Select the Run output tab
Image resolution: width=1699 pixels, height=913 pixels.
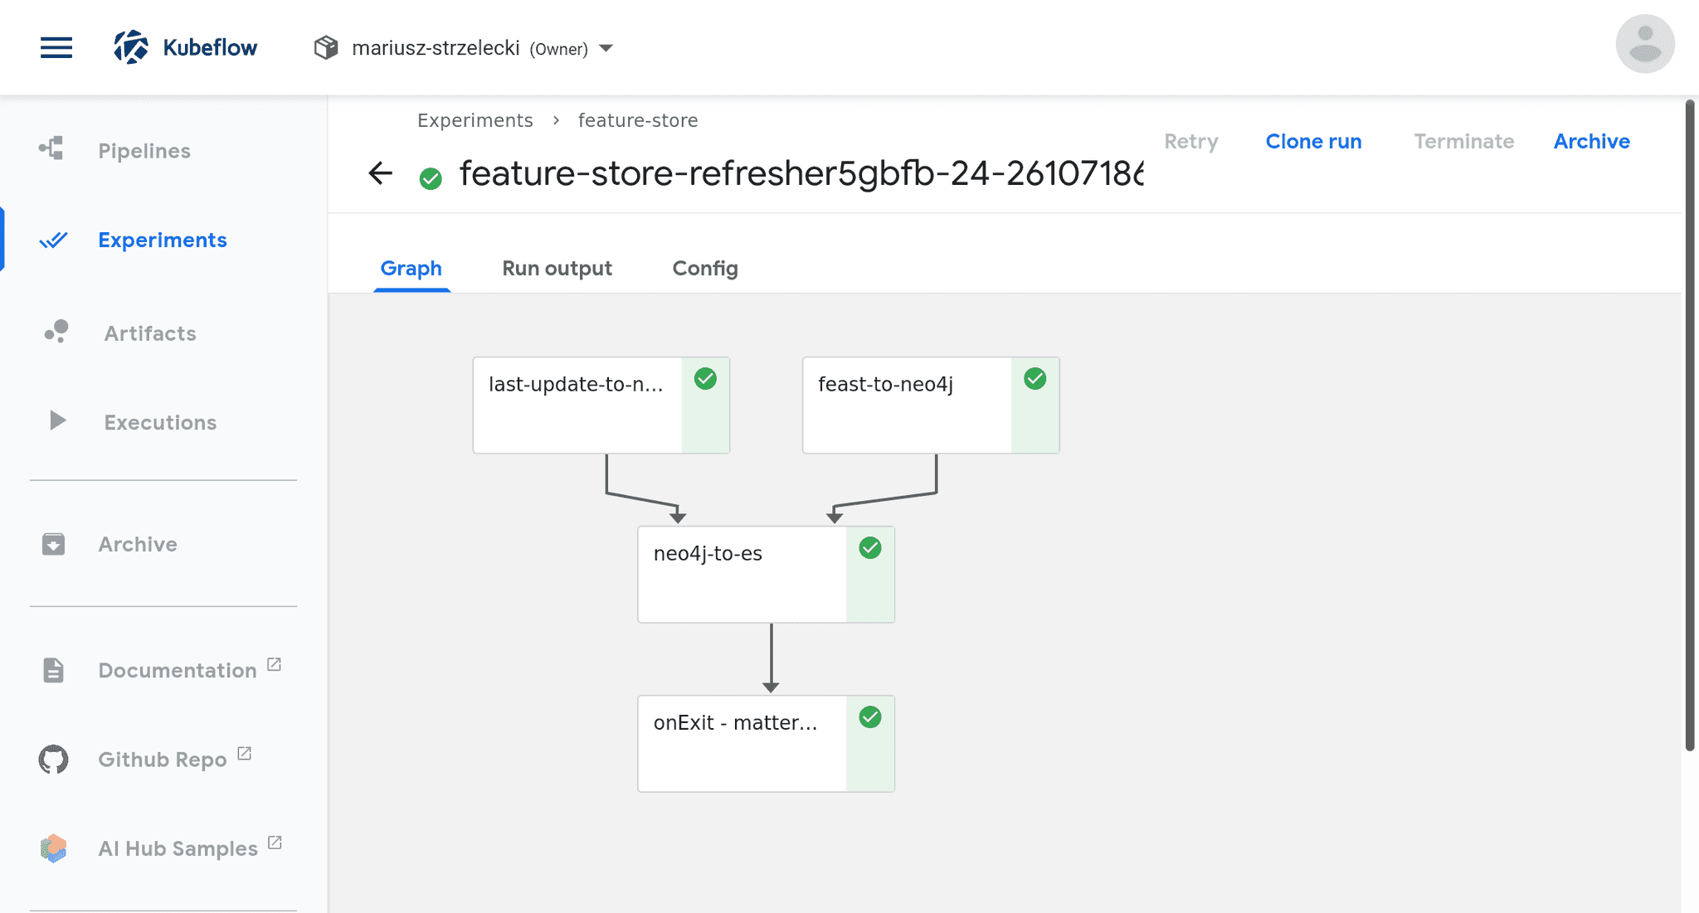557,268
